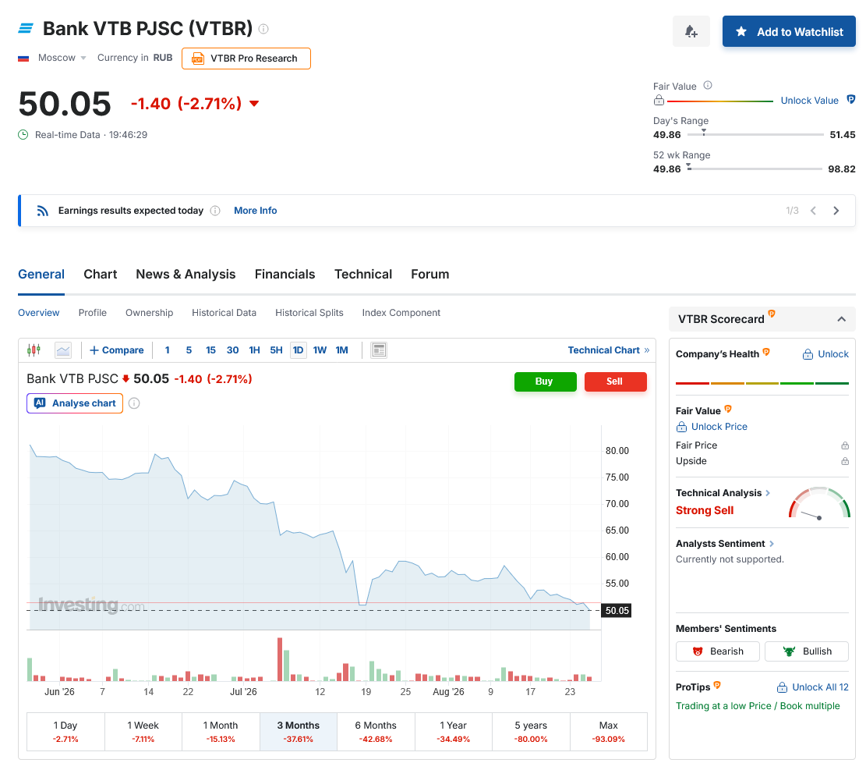Image resolution: width=866 pixels, height=770 pixels.
Task: Open Technical Chart link
Action: point(608,350)
